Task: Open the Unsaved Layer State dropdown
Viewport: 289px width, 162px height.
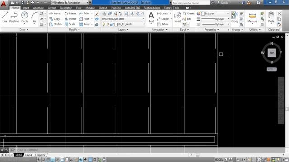Action: pyautogui.click(x=123, y=19)
